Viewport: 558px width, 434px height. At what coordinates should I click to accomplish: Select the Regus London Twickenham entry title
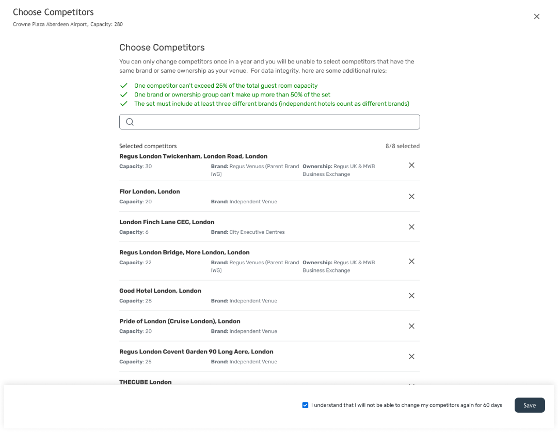click(193, 156)
